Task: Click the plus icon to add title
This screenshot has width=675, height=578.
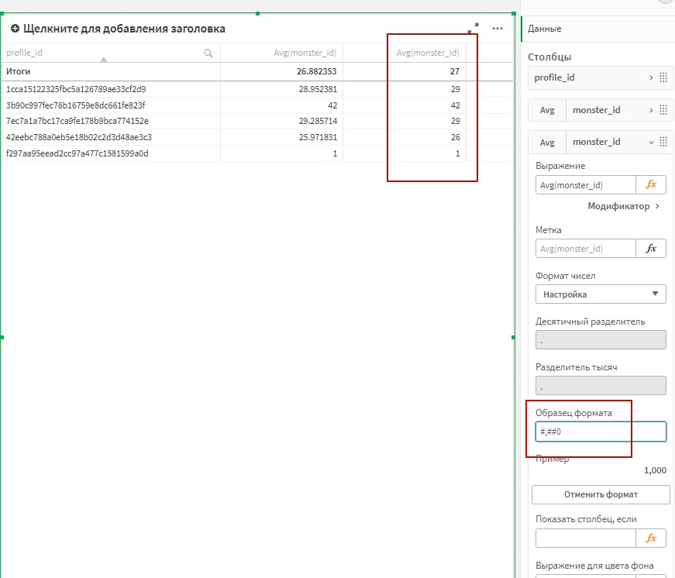Action: [x=15, y=29]
